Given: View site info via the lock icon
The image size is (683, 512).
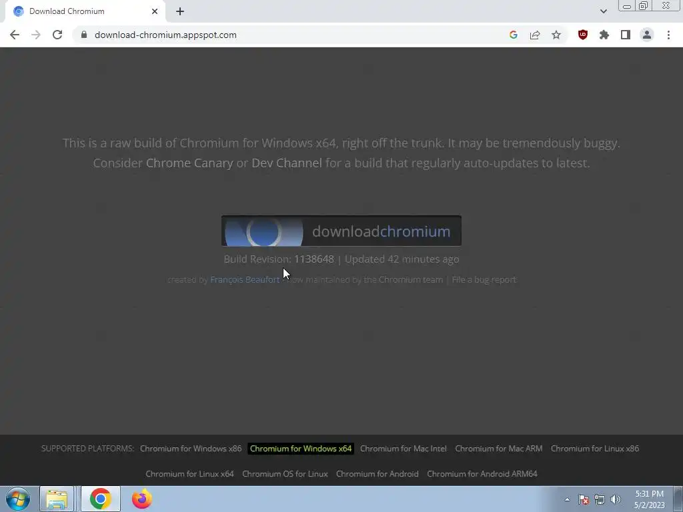Looking at the screenshot, I should (x=84, y=35).
